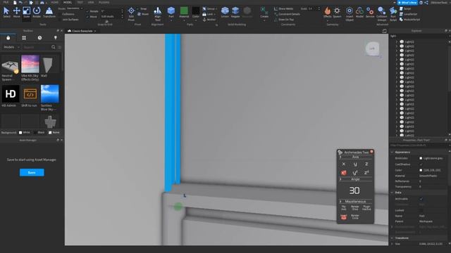Pick the Select tool in the ribbon
This screenshot has height=253, width=451.
click(x=6, y=12)
